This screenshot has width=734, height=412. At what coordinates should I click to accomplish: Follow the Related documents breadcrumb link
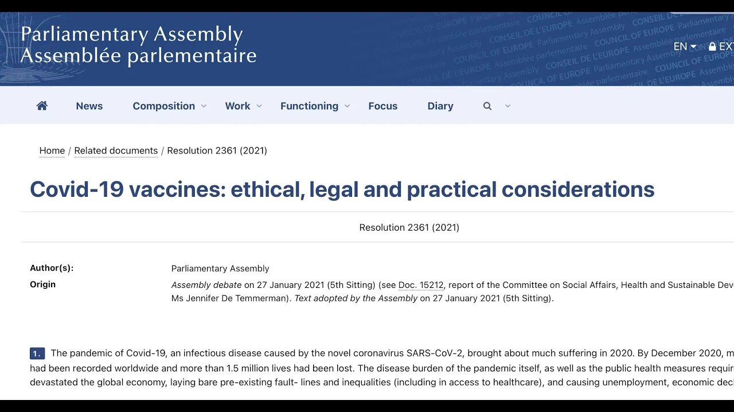click(116, 150)
